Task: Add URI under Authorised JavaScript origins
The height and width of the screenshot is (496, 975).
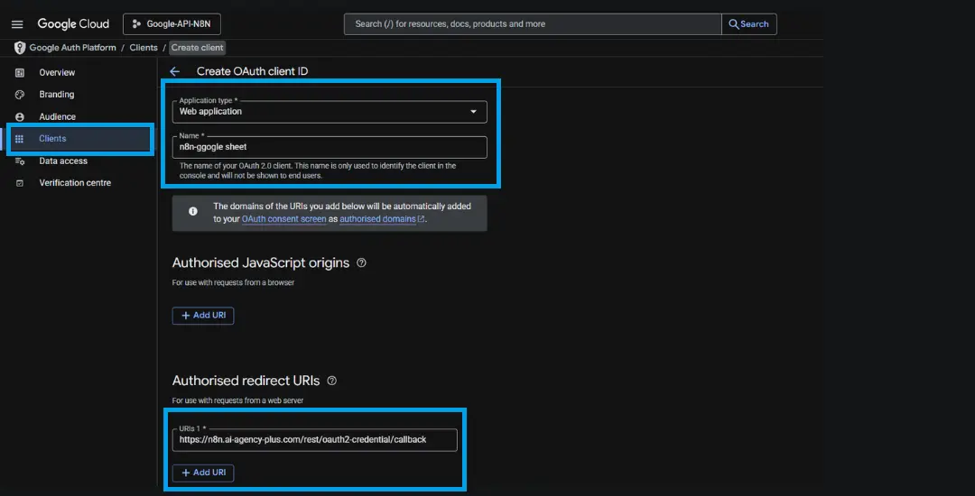Action: click(x=203, y=316)
